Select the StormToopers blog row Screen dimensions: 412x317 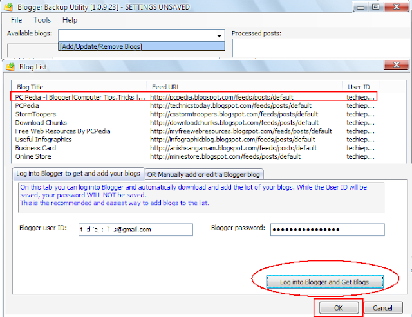[195, 114]
